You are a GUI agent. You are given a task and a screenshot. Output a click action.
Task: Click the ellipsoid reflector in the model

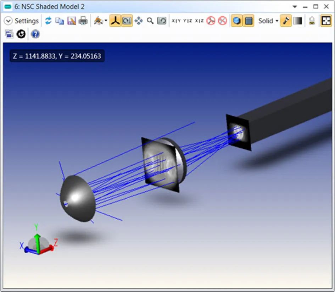tap(77, 199)
